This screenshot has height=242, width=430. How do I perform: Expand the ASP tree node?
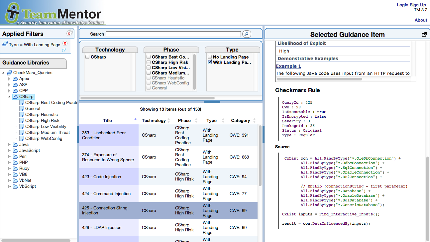[9, 85]
